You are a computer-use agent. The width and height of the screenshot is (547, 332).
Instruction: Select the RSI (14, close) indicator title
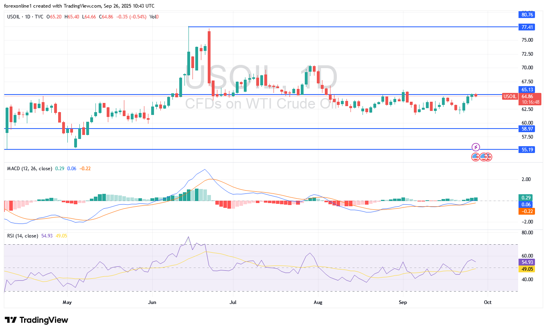(x=23, y=236)
